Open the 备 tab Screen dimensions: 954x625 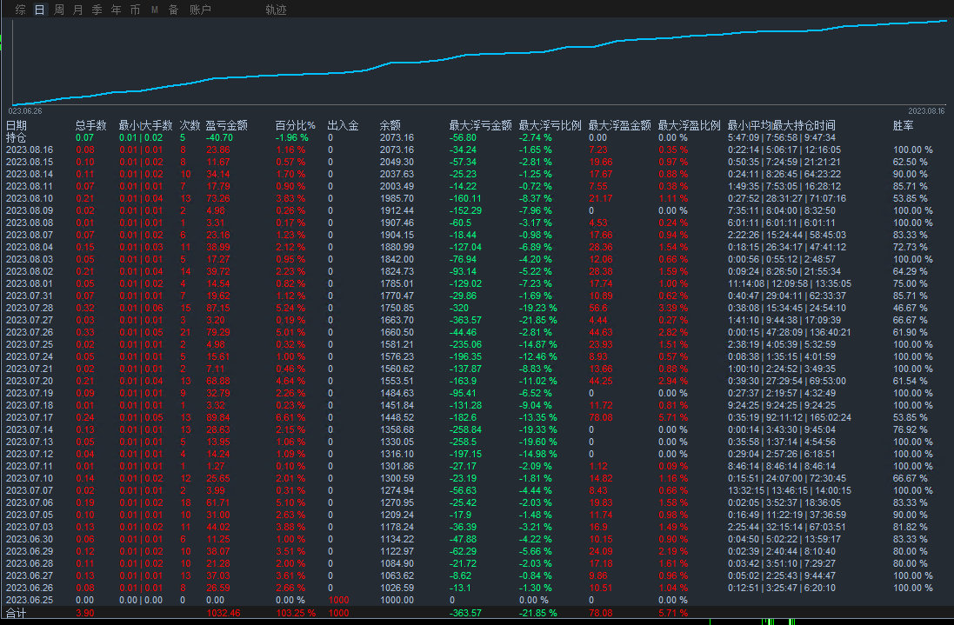pos(173,10)
